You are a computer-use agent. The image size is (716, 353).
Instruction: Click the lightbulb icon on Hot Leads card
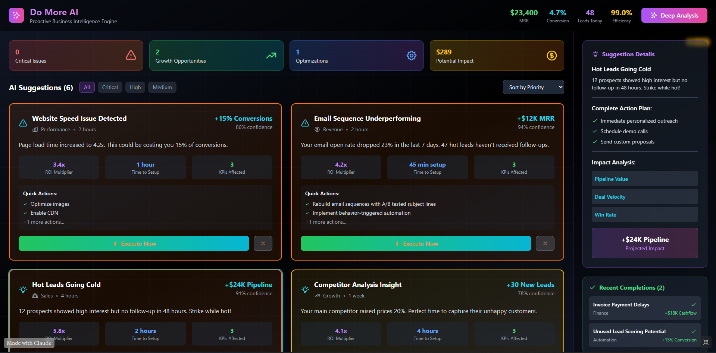(x=23, y=290)
